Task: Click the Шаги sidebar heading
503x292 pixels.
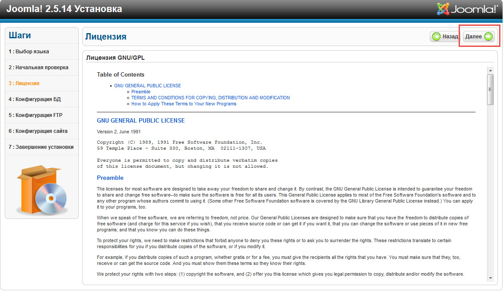Action: point(20,35)
